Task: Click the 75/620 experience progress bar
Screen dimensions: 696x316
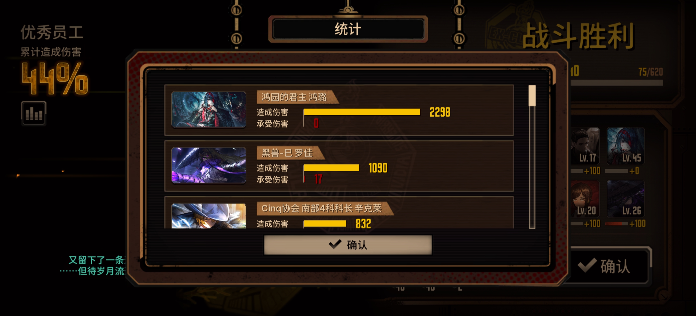Action: tap(617, 83)
